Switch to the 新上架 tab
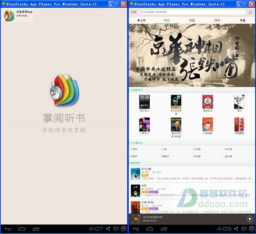The width and height of the screenshot is (256, 234). click(x=141, y=20)
